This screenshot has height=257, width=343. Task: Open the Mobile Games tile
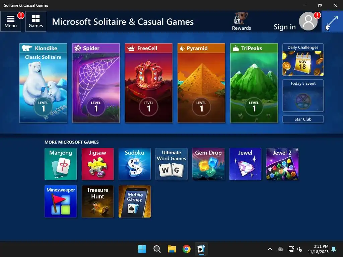(135, 201)
